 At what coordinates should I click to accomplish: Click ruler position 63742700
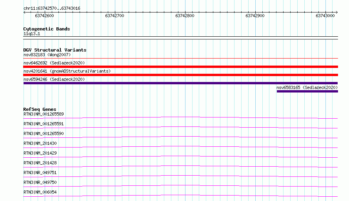point(115,16)
